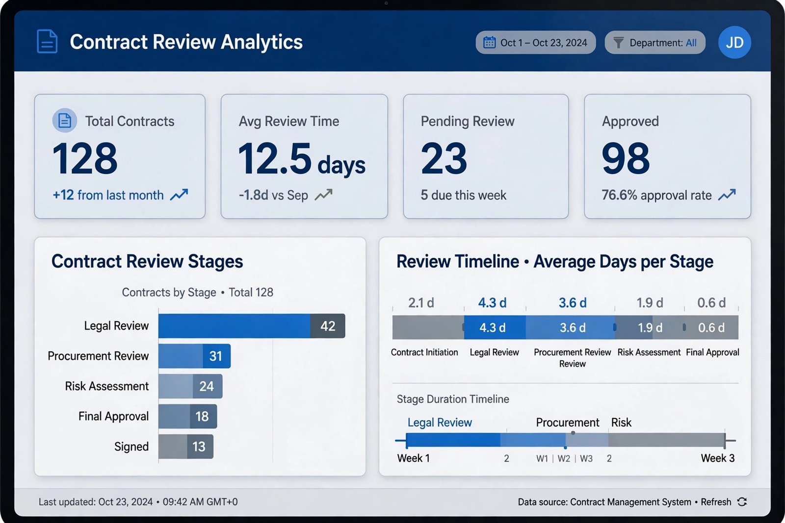Click the circular refresh icon in the footer
This screenshot has height=523, width=785.
742,501
